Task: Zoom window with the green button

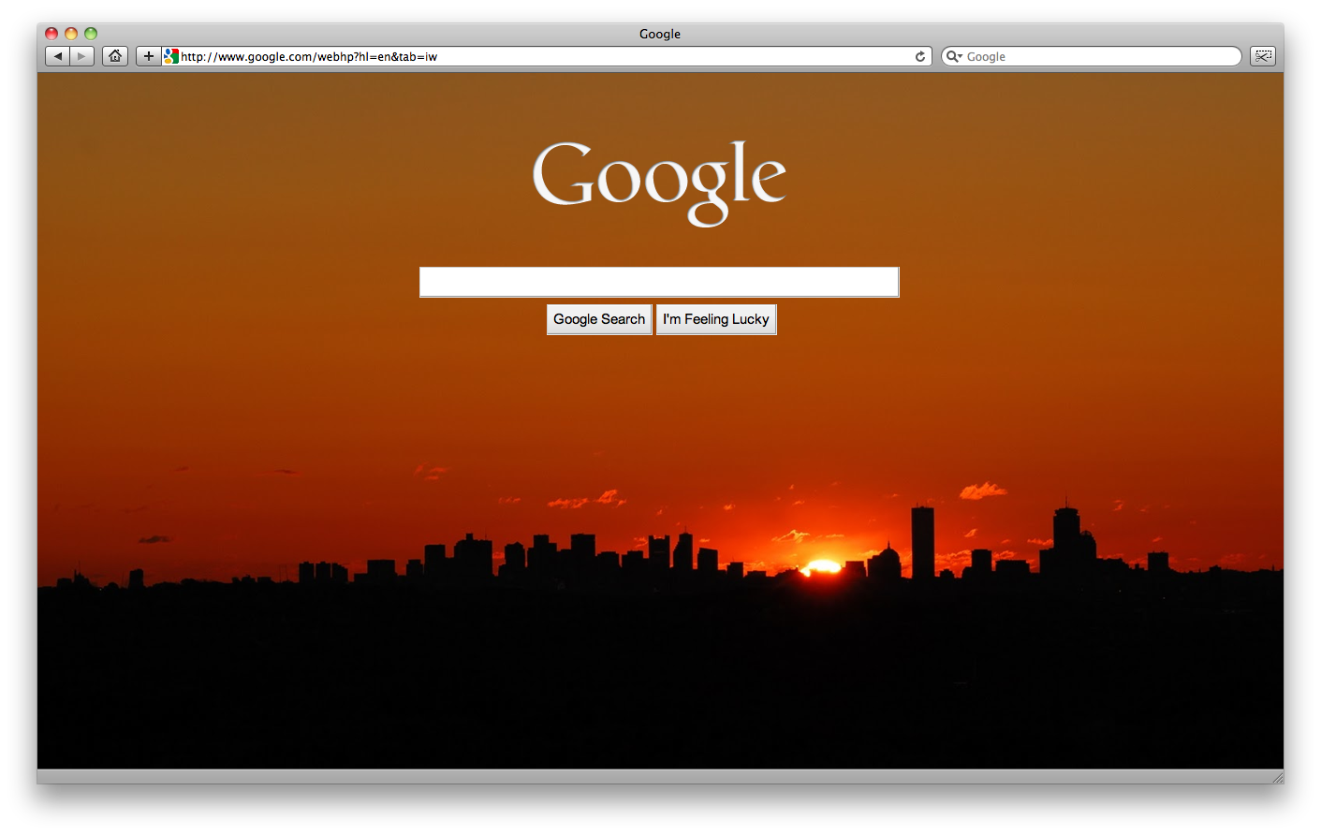Action: pos(91,34)
